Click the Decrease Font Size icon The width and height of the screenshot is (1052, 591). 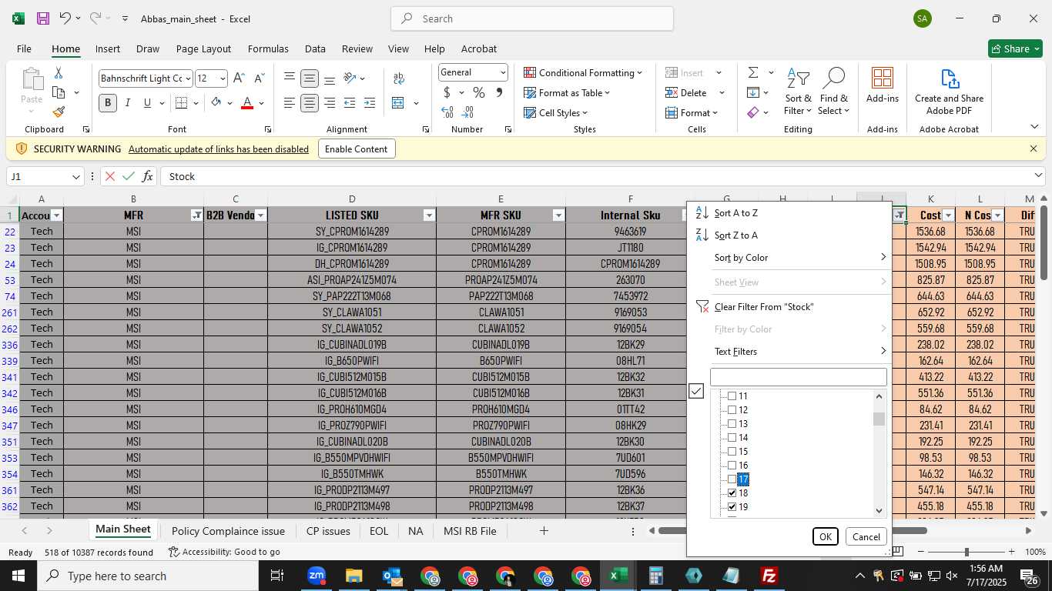260,78
